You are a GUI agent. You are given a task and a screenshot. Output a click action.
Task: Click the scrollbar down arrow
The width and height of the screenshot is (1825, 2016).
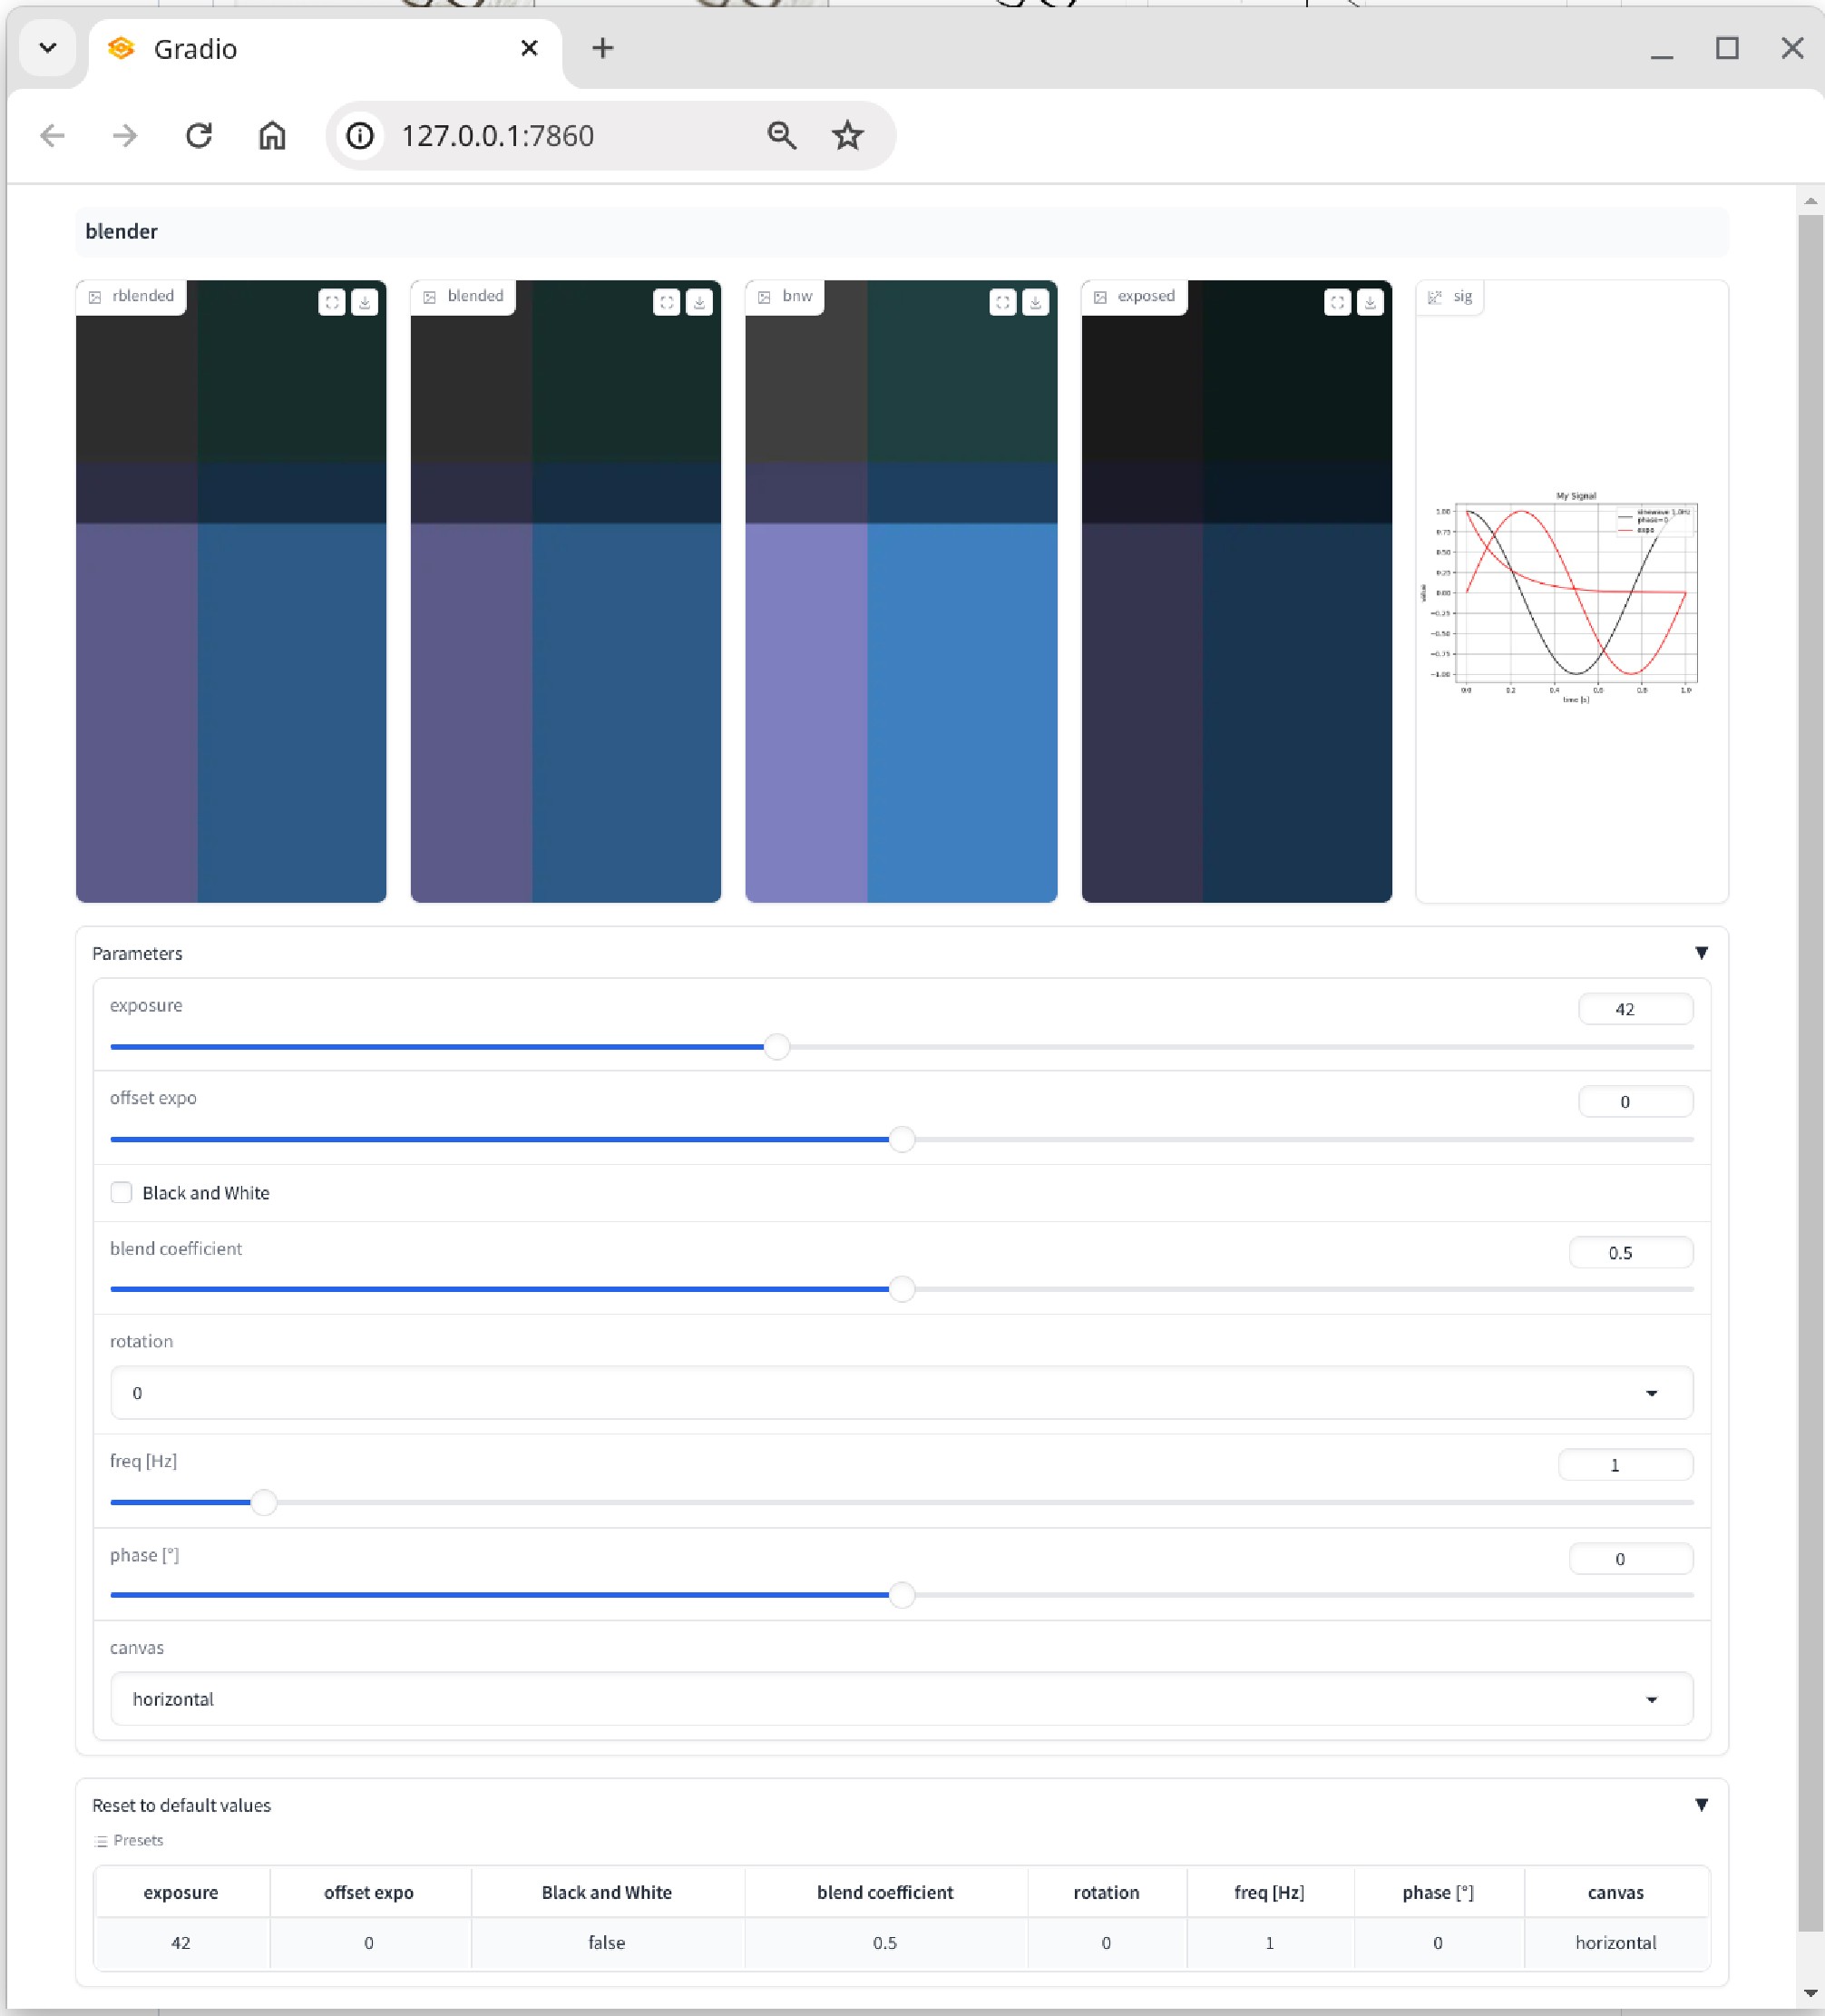click(1810, 1993)
